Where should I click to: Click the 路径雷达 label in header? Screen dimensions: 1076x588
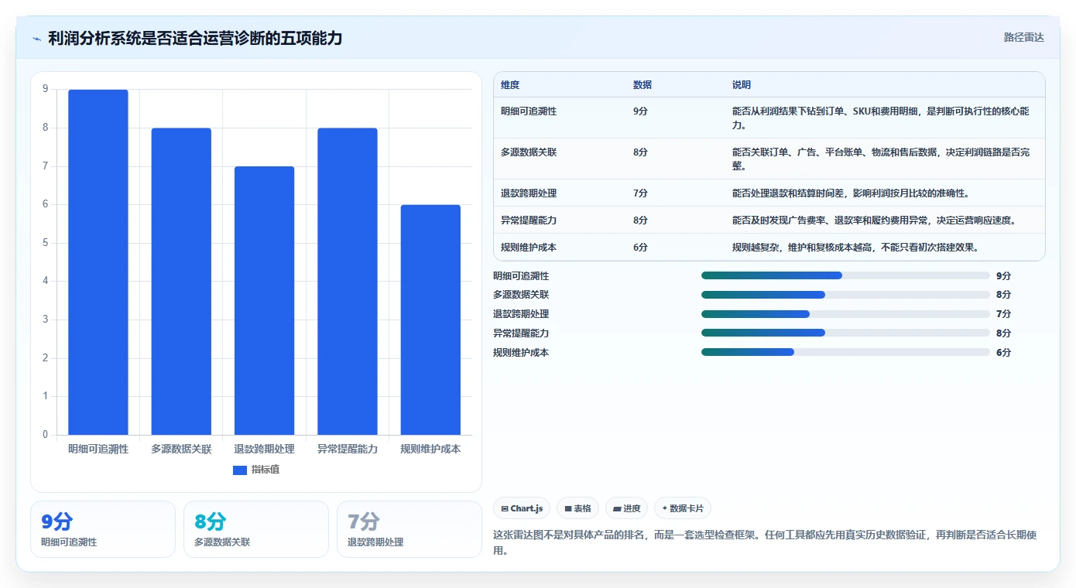pos(1024,37)
